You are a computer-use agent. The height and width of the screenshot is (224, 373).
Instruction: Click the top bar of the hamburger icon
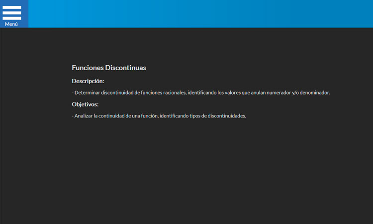point(12,7)
